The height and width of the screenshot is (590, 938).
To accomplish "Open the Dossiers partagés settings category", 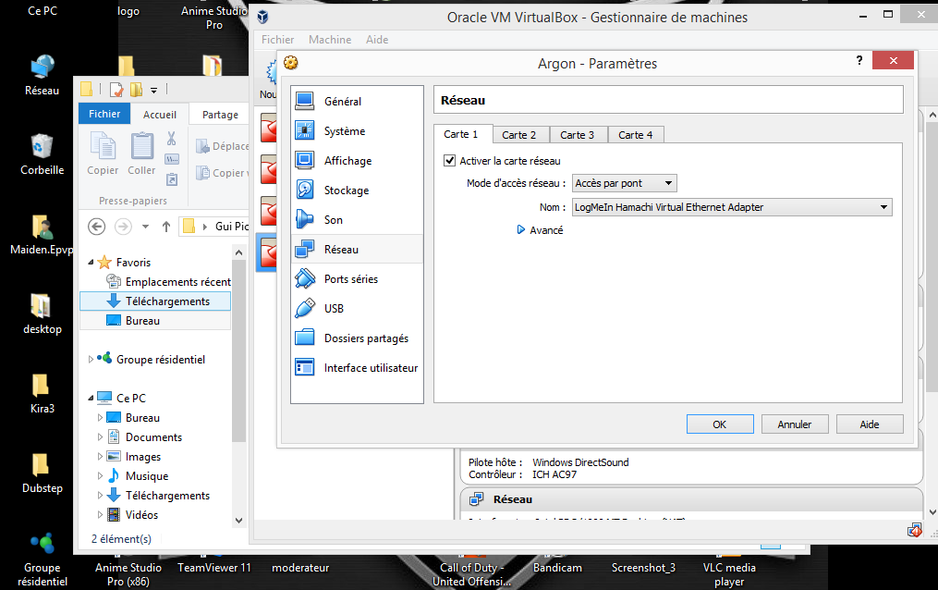I will (357, 338).
